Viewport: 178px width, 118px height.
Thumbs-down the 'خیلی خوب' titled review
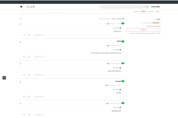pyautogui.click(x=24, y=97)
